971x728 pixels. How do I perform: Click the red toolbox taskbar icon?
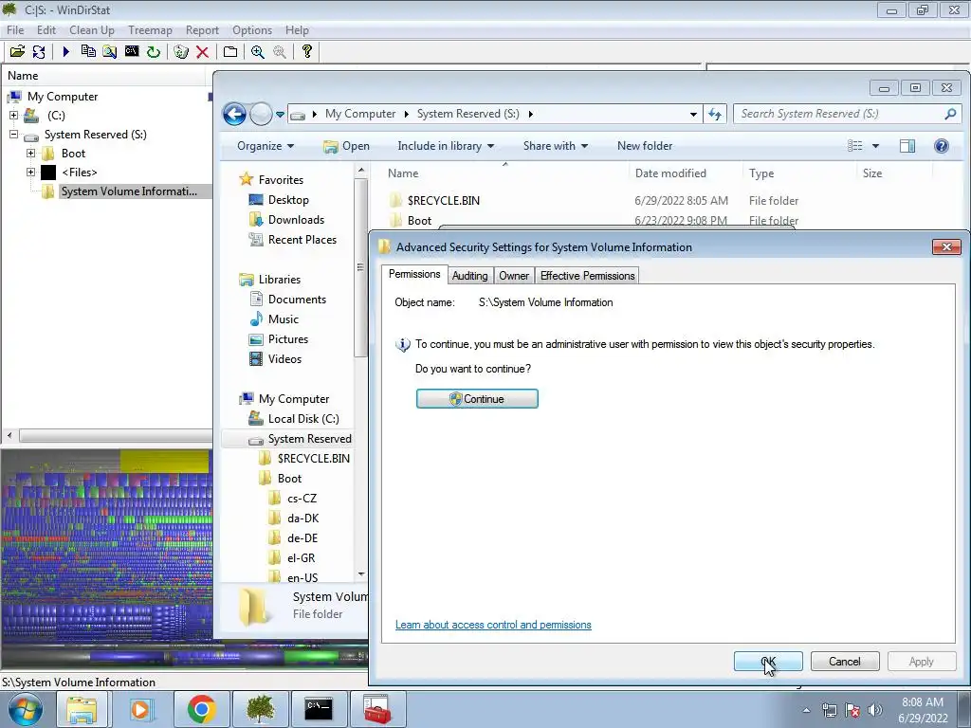pyautogui.click(x=377, y=709)
